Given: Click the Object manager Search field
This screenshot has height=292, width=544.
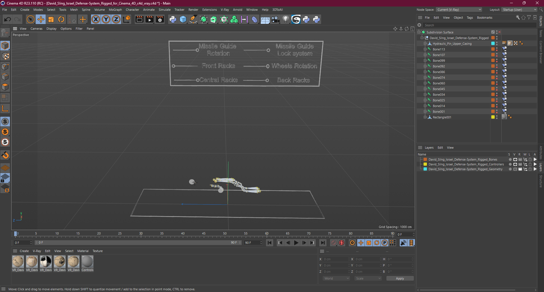Looking at the screenshot, I should [x=479, y=25].
